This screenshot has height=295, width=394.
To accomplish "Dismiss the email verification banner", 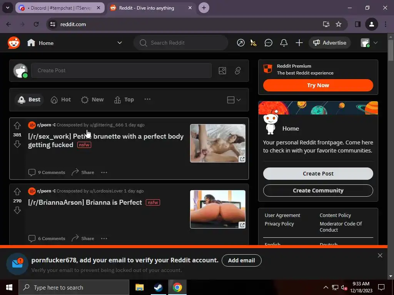I will point(380,255).
